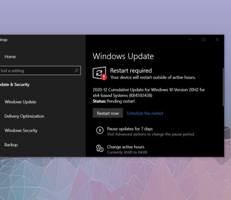231x200 pixels.
Task: Select Backup in the sidebar
Action: coord(11,145)
